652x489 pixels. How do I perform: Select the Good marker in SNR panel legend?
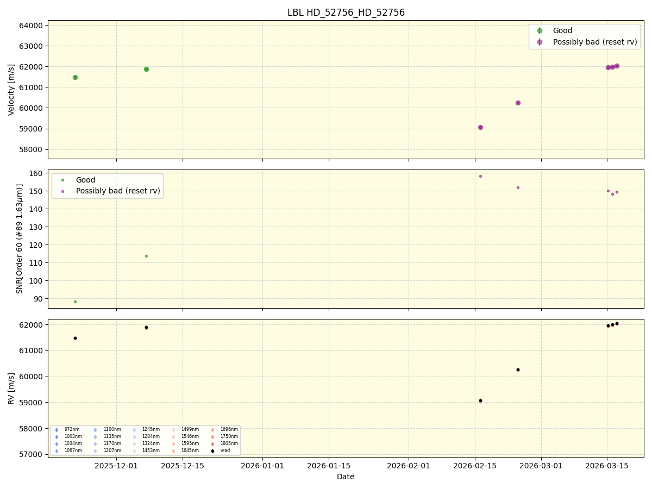[61, 179]
